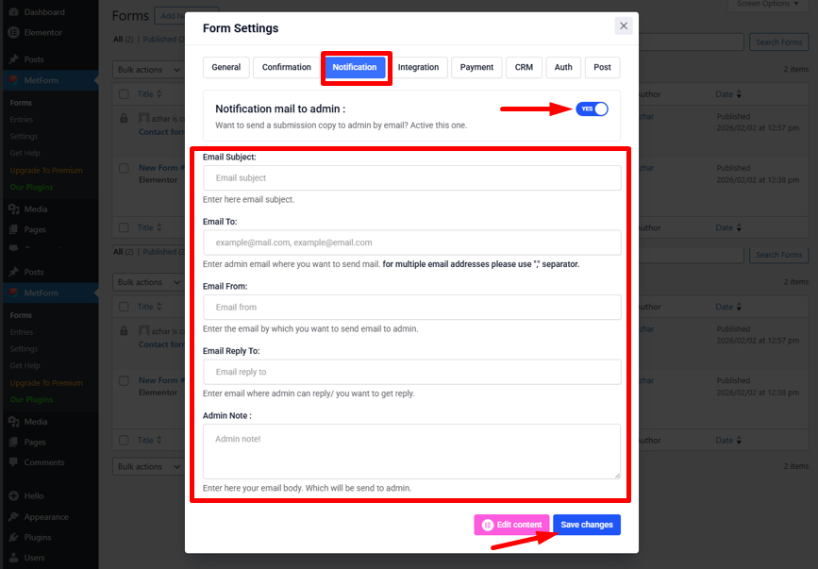Click the Save changes button
Screen dimensions: 818x569
click(586, 525)
